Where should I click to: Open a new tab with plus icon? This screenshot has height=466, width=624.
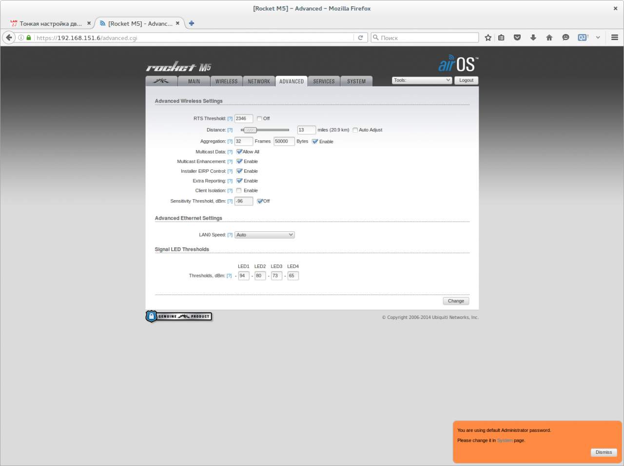tap(192, 23)
